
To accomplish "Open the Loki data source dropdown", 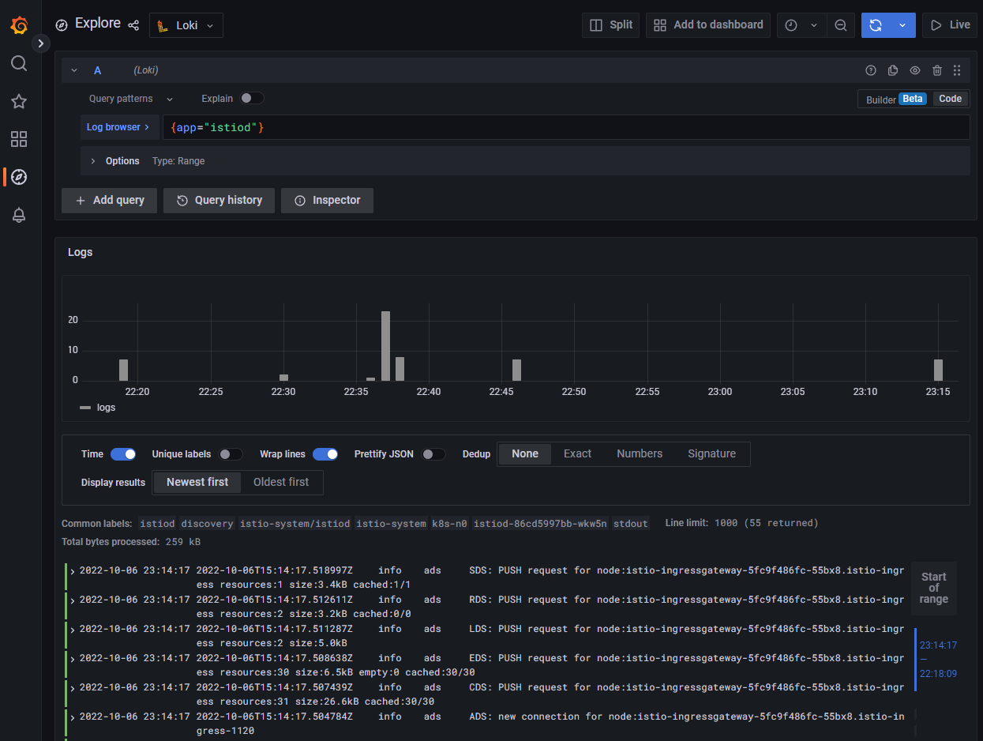I will [x=186, y=25].
